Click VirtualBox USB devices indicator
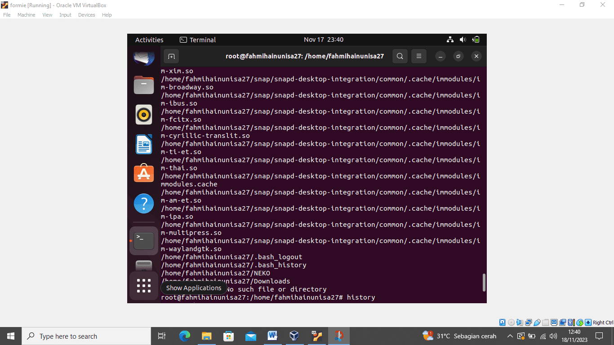This screenshot has height=345, width=614. [537, 323]
